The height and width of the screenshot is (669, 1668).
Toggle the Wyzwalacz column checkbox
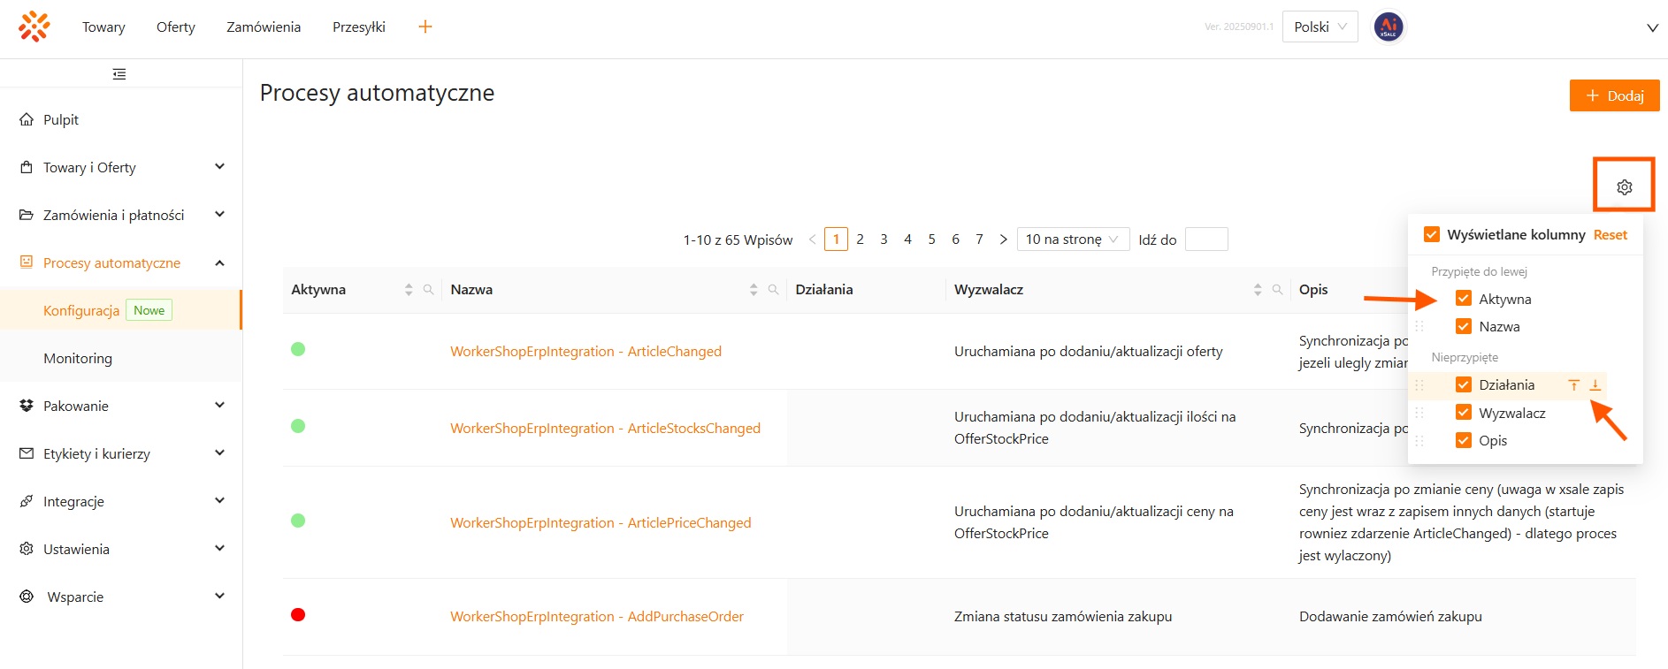1464,413
